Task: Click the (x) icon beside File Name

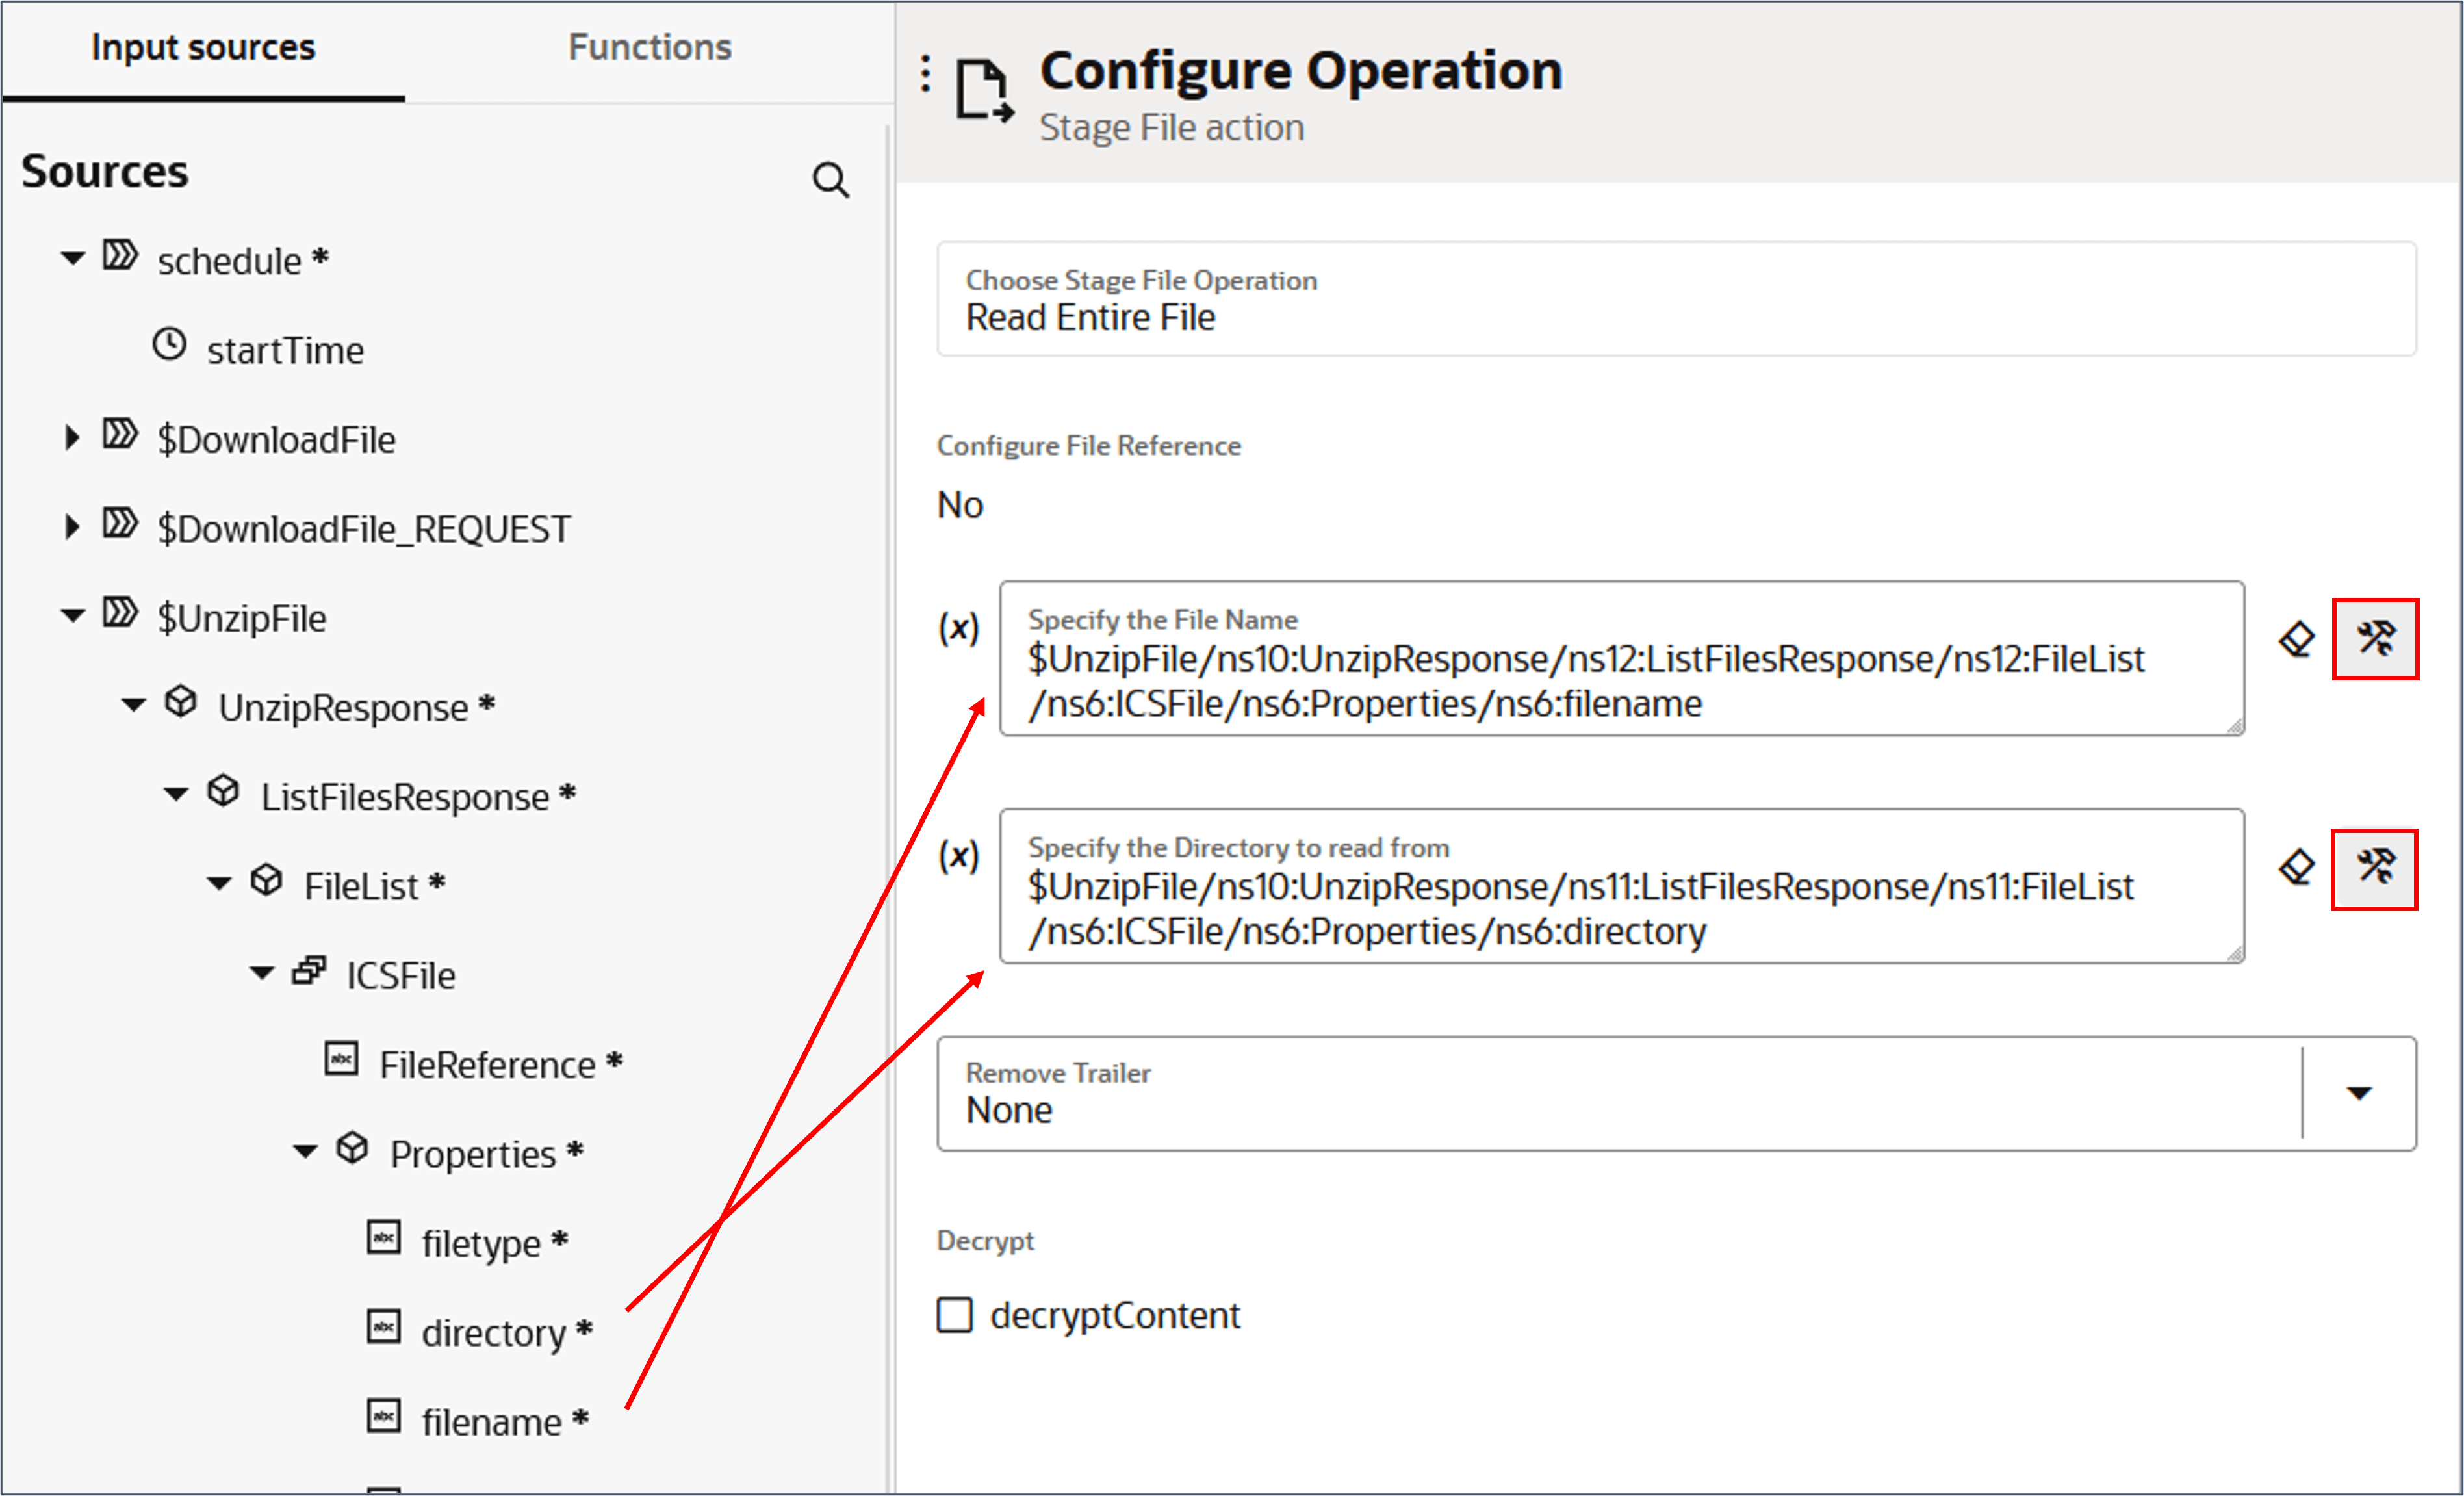Action: click(x=958, y=628)
